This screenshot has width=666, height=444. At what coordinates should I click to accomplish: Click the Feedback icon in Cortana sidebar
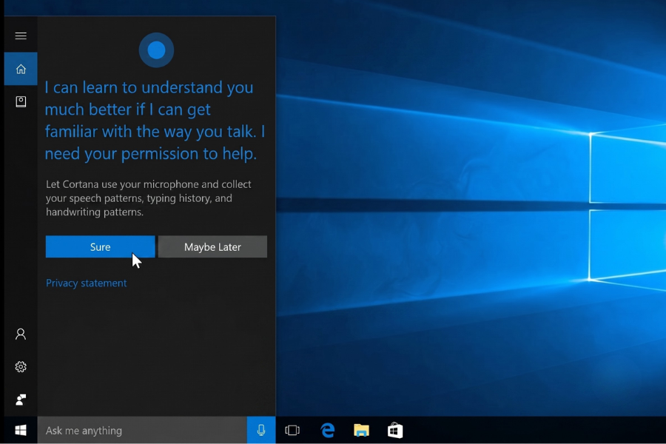[21, 400]
